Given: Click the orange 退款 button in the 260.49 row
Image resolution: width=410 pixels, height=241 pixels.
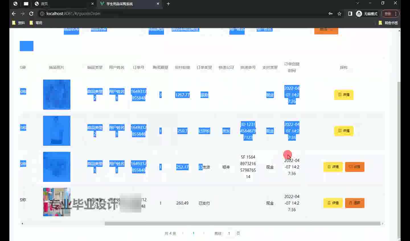Looking at the screenshot, I should point(355,203).
